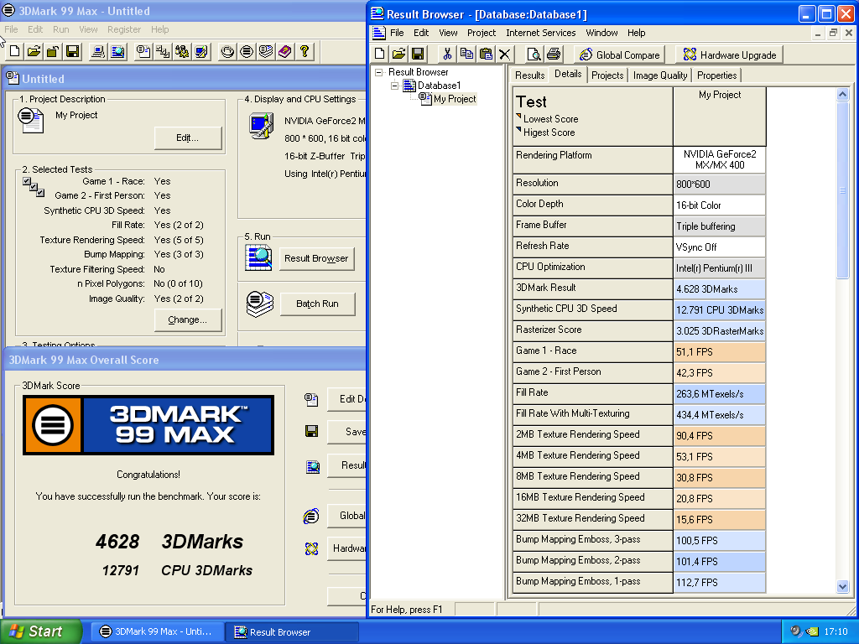Viewport: 859px width, 644px height.
Task: Collapse the Database1 tree node
Action: click(394, 86)
